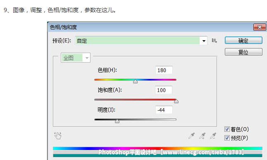Click the 明度(I): label

(x=106, y=109)
